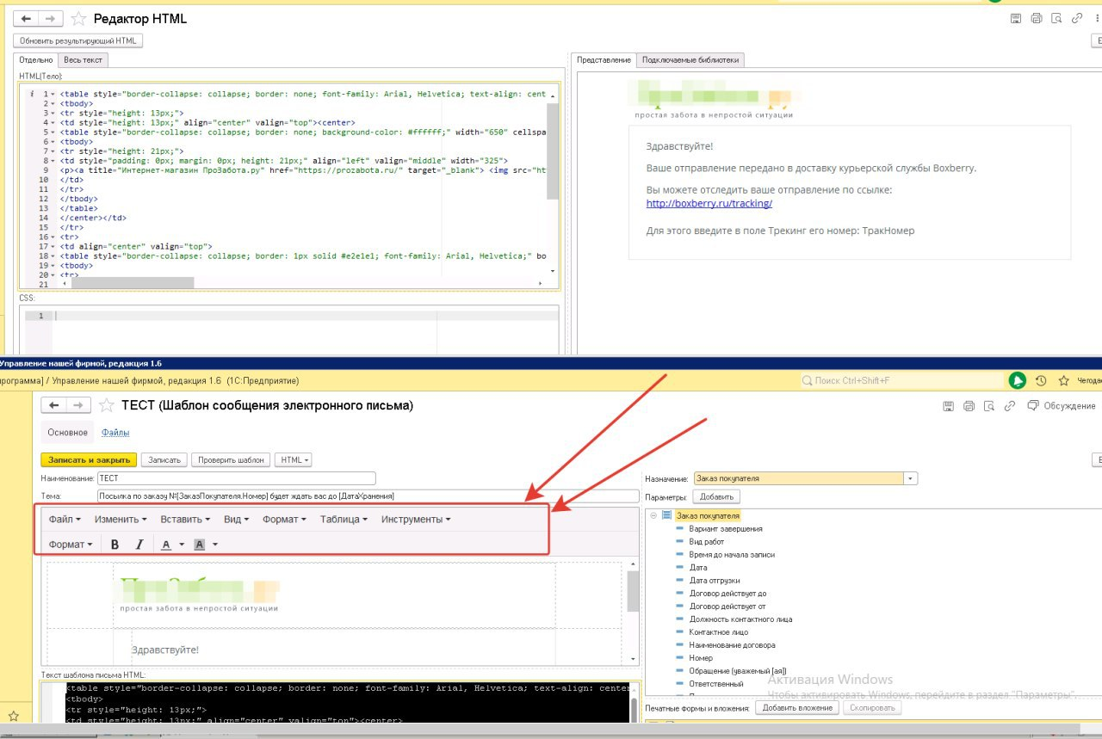Open the font color swatch picker

tap(179, 544)
